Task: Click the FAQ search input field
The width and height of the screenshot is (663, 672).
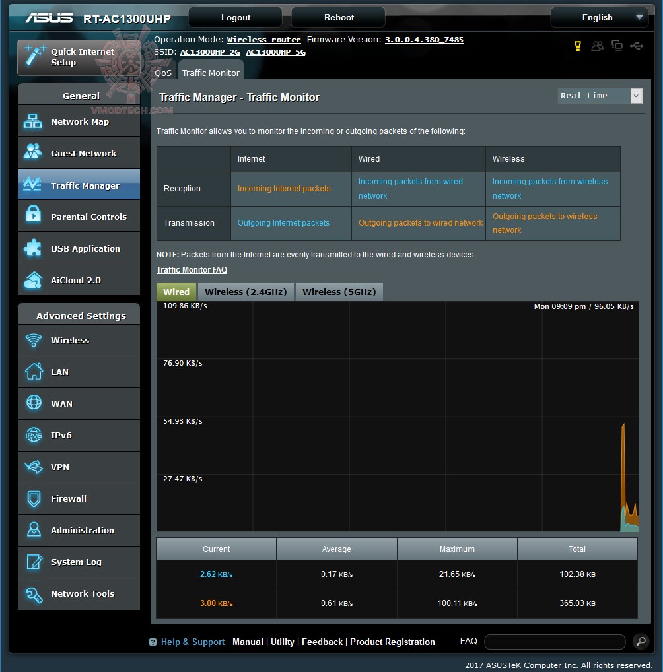Action: (x=555, y=642)
